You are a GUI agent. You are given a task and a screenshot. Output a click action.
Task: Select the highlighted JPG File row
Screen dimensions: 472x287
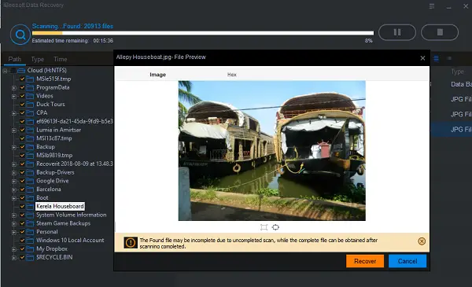tap(452, 130)
